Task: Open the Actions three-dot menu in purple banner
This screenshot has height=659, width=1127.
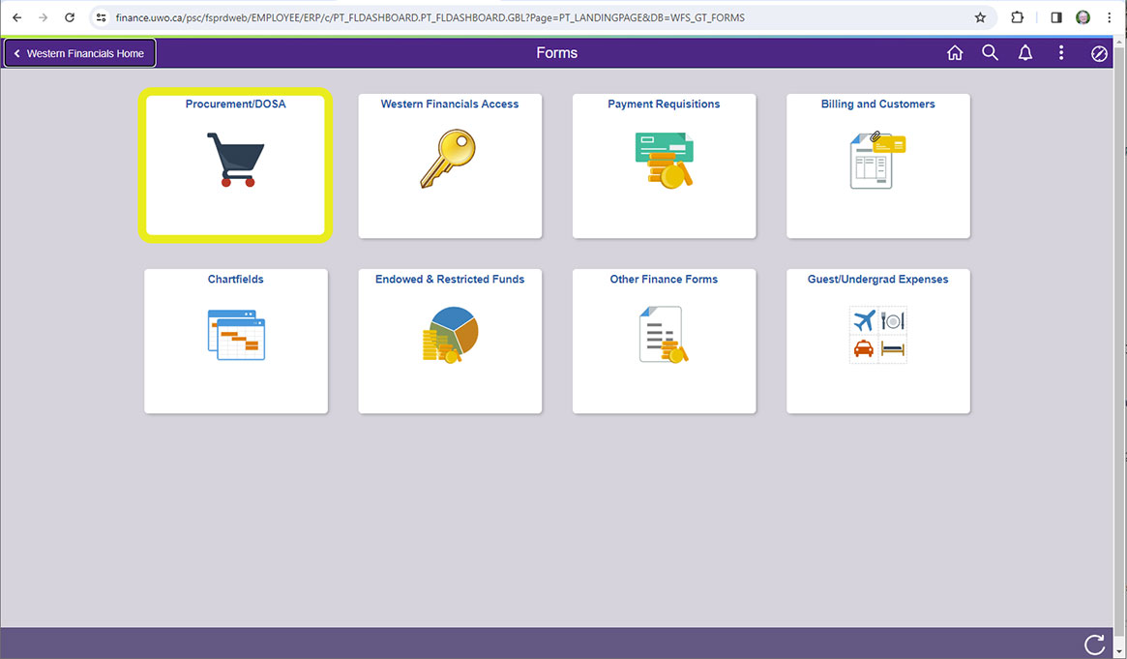Action: click(x=1061, y=53)
